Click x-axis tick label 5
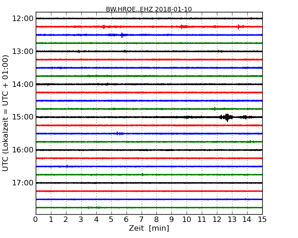Screen dimensions: 298x238 tap(111, 220)
